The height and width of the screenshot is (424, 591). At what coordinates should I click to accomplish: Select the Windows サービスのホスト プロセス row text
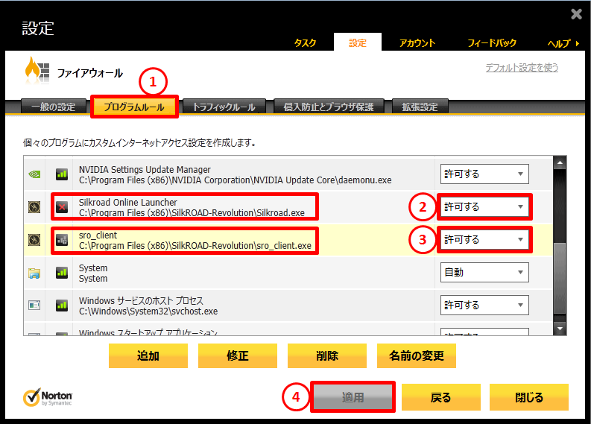(148, 306)
